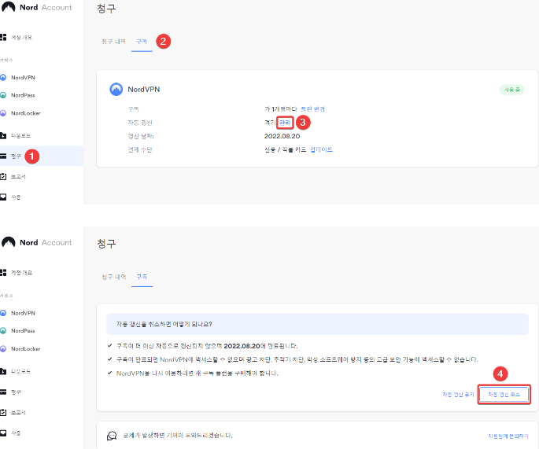Viewport: 539px width, 449px height.
Task: Open 계정 개요 dashboard icon in upper sidebar
Action: click(x=3, y=37)
